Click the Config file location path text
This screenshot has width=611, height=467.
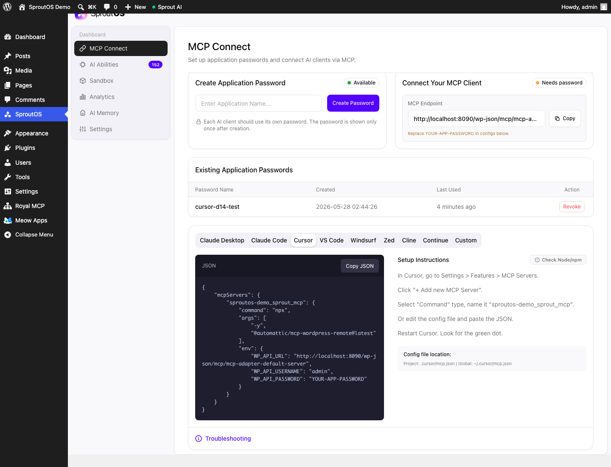pos(457,364)
